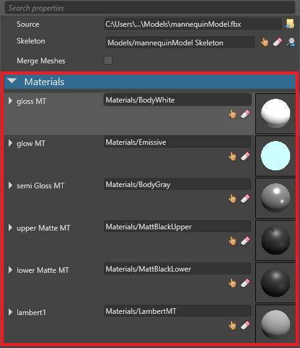This screenshot has height=348, width=300.
Task: Select the upper Matte MT label
Action: (x=43, y=228)
